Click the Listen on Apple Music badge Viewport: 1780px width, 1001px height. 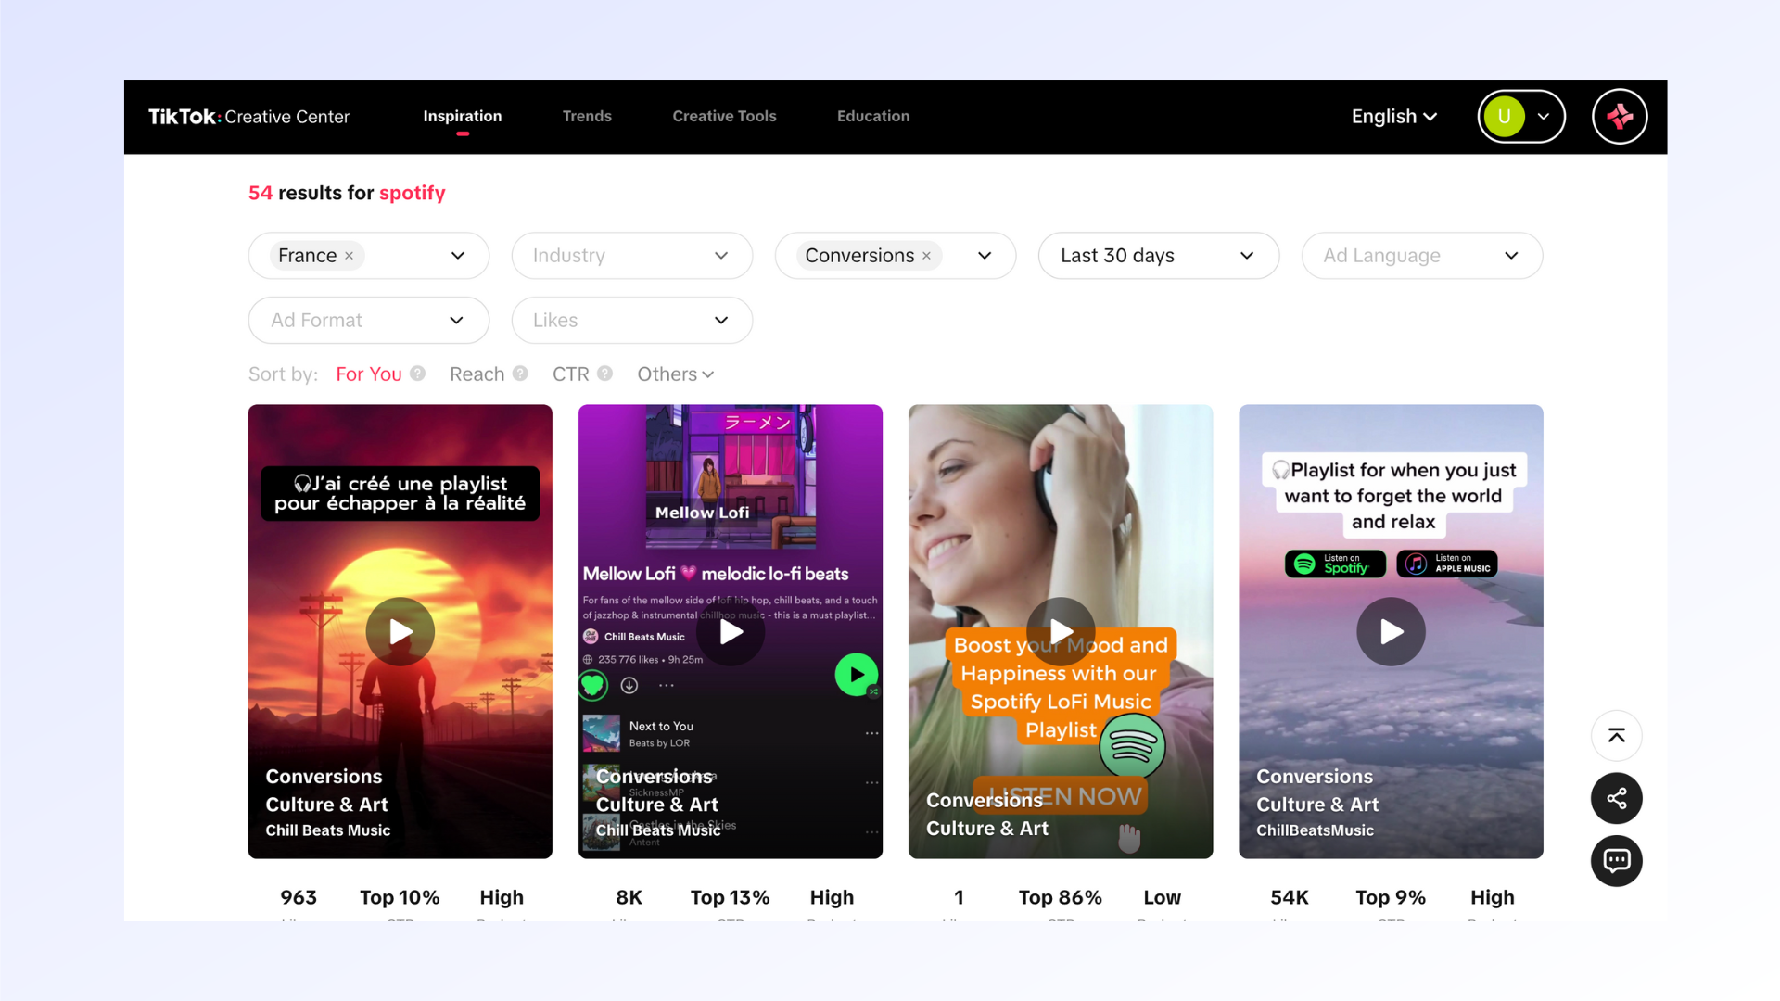click(x=1447, y=564)
